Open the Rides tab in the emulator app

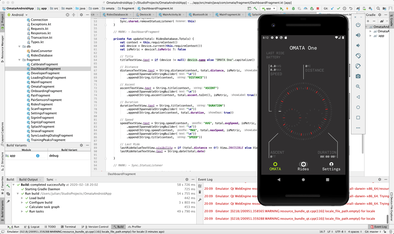point(303,166)
